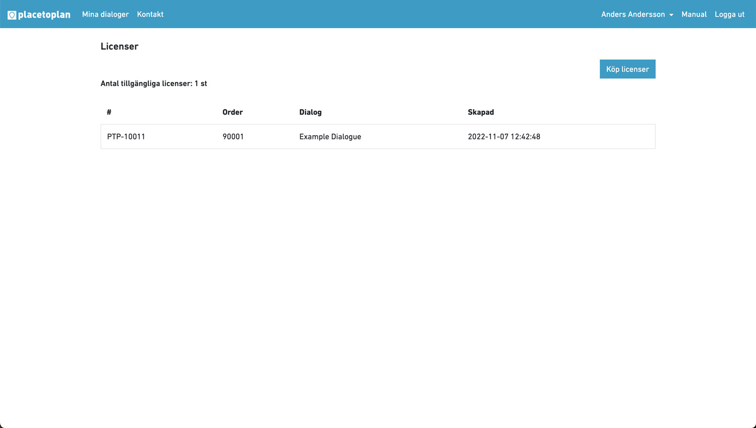Click the Skapad column header
The width and height of the screenshot is (756, 428).
[x=480, y=112]
